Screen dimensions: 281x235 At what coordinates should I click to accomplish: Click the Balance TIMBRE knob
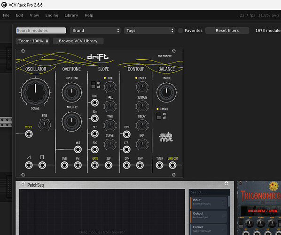[x=166, y=93]
